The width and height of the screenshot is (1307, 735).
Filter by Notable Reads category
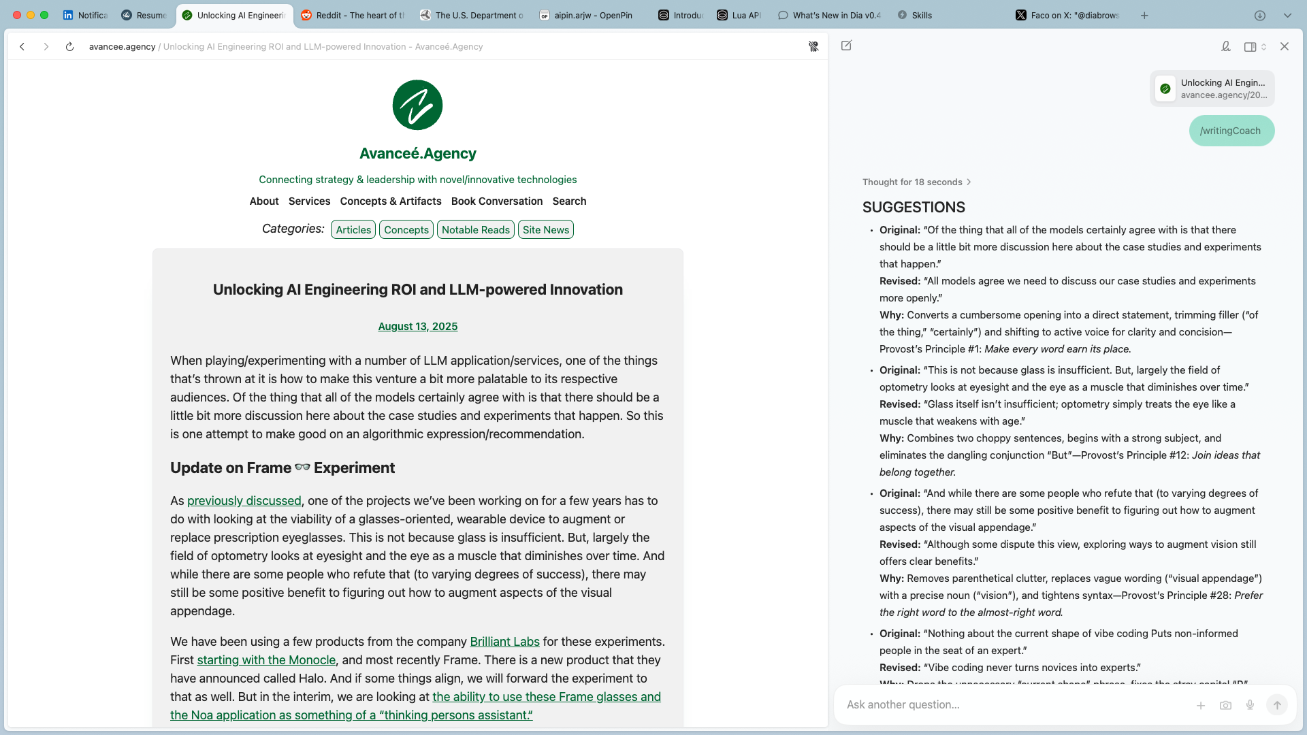pyautogui.click(x=476, y=229)
